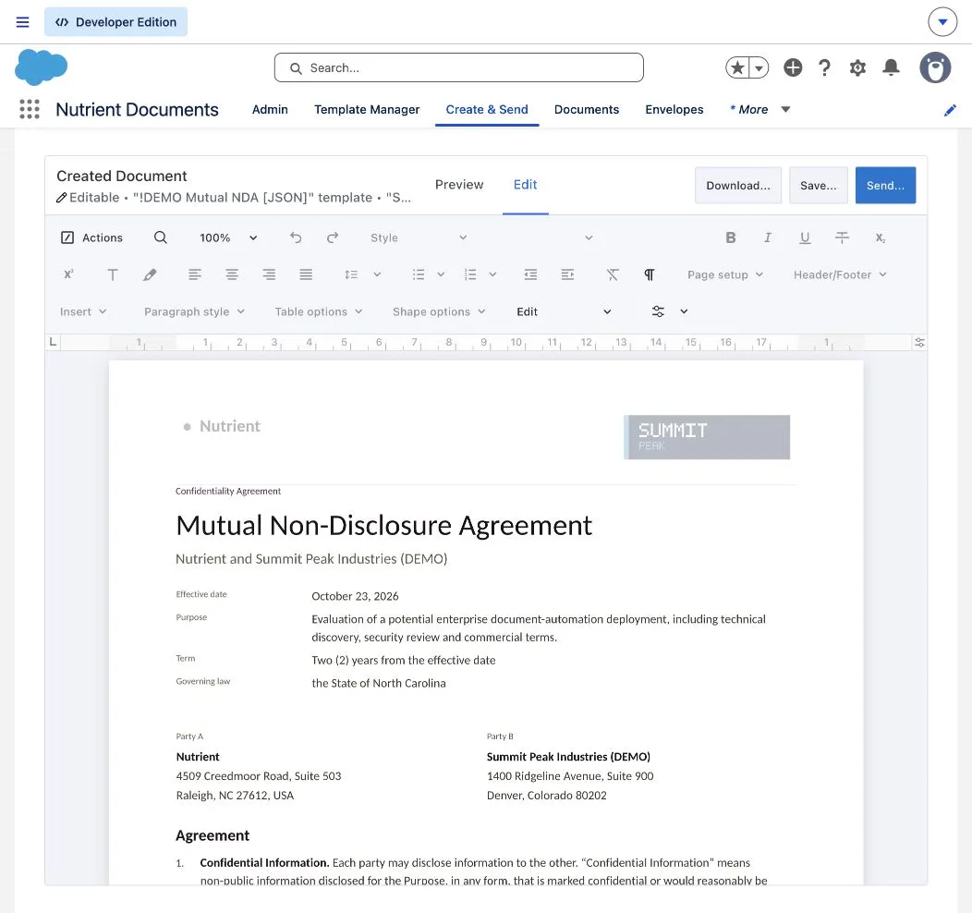Focus the Search field
This screenshot has width=972, height=913.
458,67
